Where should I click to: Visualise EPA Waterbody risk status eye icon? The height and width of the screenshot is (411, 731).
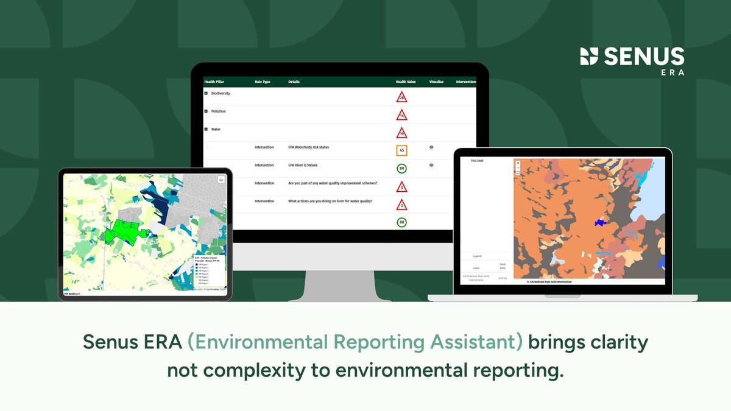(431, 147)
